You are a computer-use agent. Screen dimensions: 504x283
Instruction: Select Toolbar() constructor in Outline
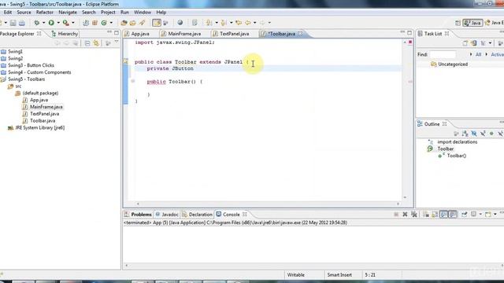click(x=457, y=156)
